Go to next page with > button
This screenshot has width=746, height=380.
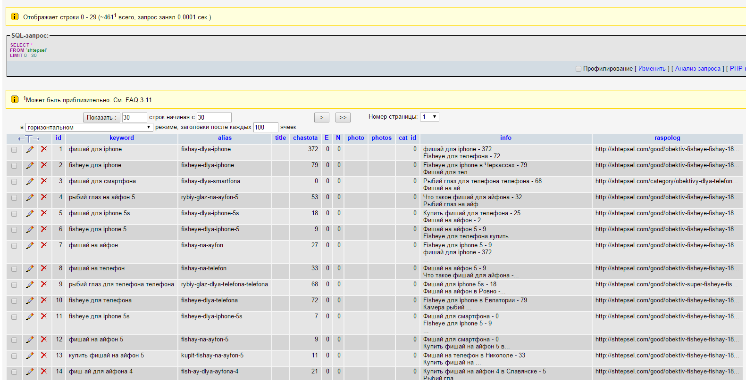click(x=322, y=117)
